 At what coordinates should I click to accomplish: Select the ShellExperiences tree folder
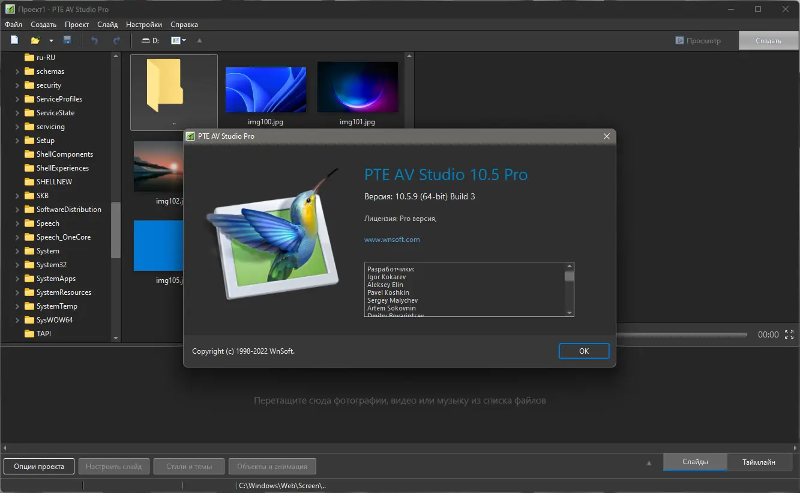click(62, 168)
